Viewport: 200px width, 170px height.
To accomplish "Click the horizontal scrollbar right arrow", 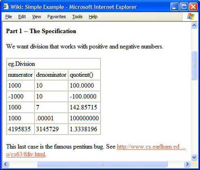I will tap(187, 164).
